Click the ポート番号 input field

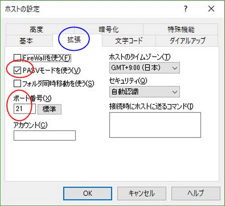(25, 109)
